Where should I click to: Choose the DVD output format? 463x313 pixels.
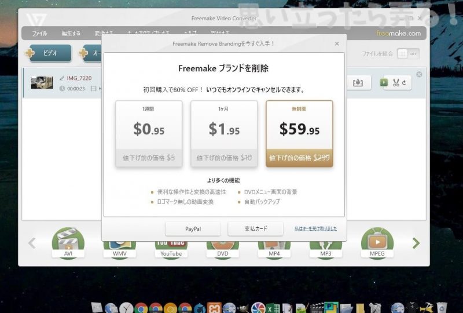coord(223,250)
